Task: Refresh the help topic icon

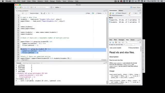Action: [x=140, y=42]
